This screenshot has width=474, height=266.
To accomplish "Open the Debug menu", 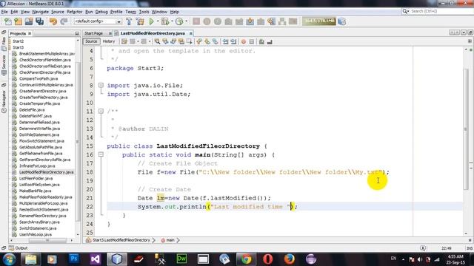I will pyautogui.click(x=101, y=12).
